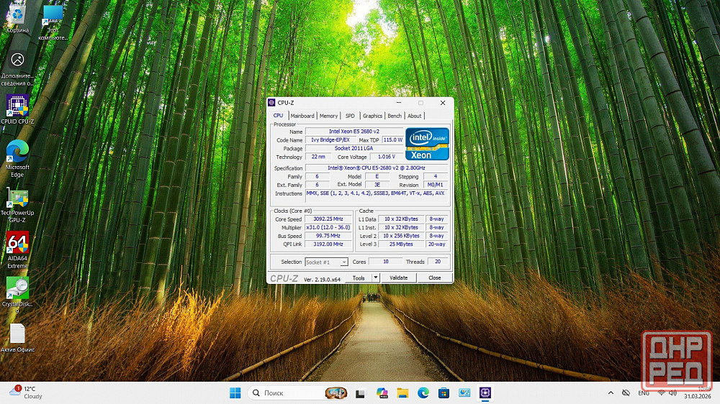
Task: Open the Recycle Bin on desktop
Action: click(17, 16)
